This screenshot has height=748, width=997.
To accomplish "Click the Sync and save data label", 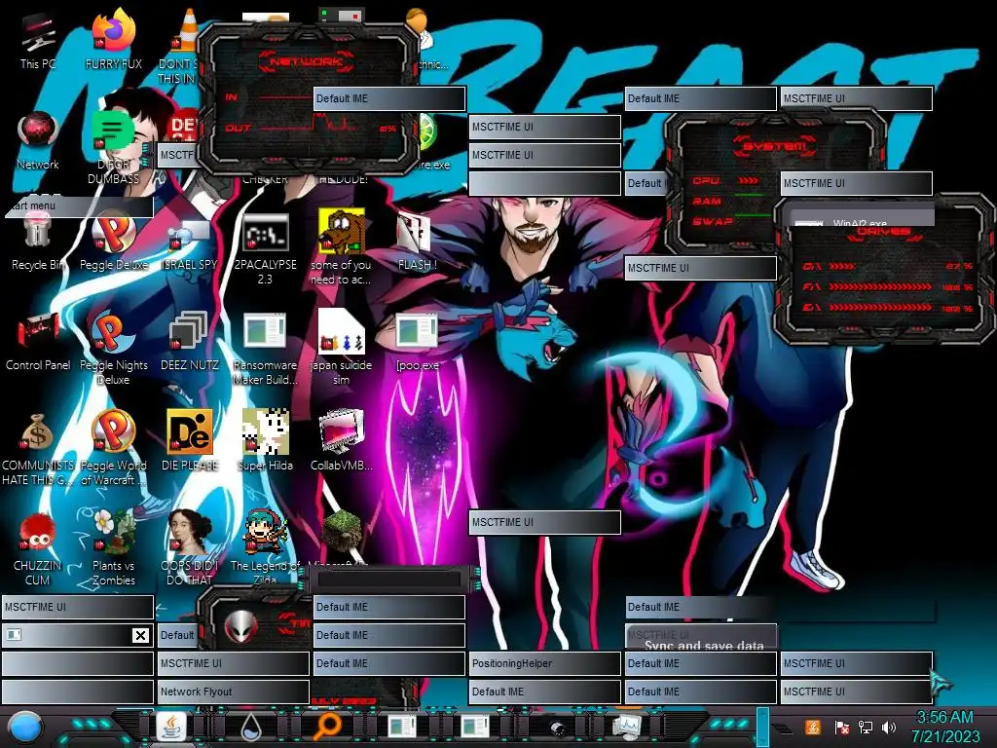I will (704, 646).
